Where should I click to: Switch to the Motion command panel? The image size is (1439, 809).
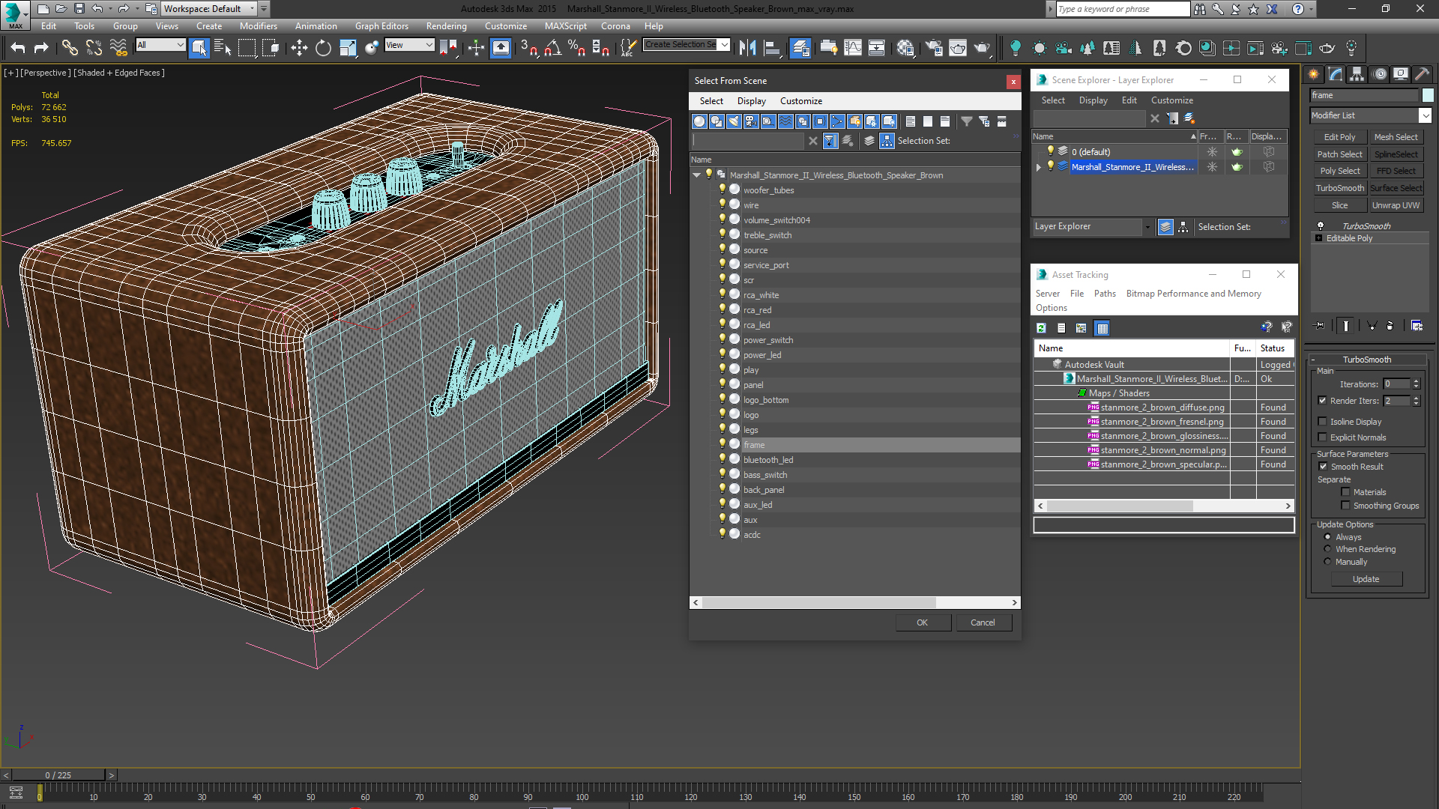(1379, 73)
